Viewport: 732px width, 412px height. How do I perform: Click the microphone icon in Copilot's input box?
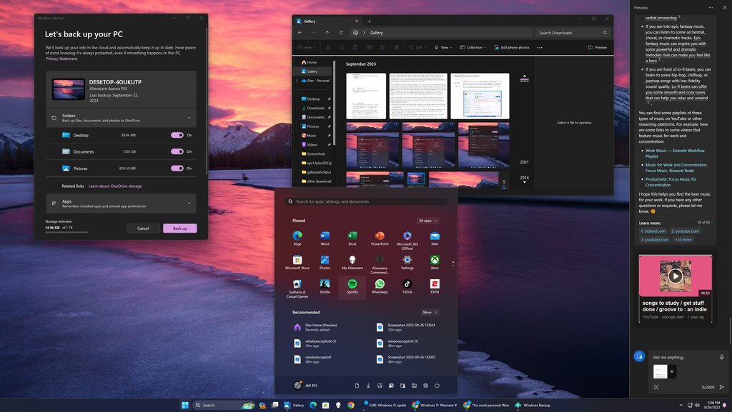[x=721, y=356]
